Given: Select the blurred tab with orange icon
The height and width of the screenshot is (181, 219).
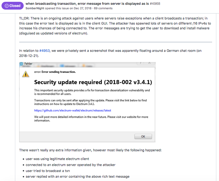Looking at the screenshot, I should coord(87,66).
